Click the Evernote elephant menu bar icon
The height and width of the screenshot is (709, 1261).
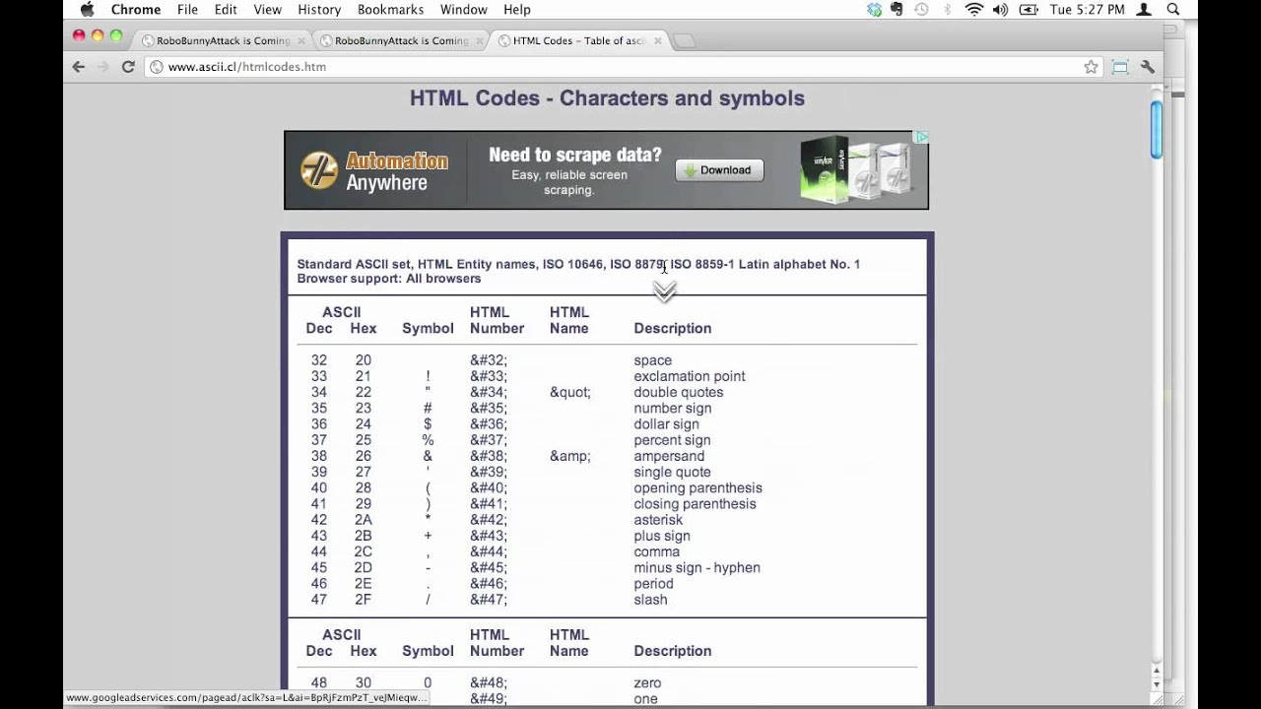coord(897,10)
